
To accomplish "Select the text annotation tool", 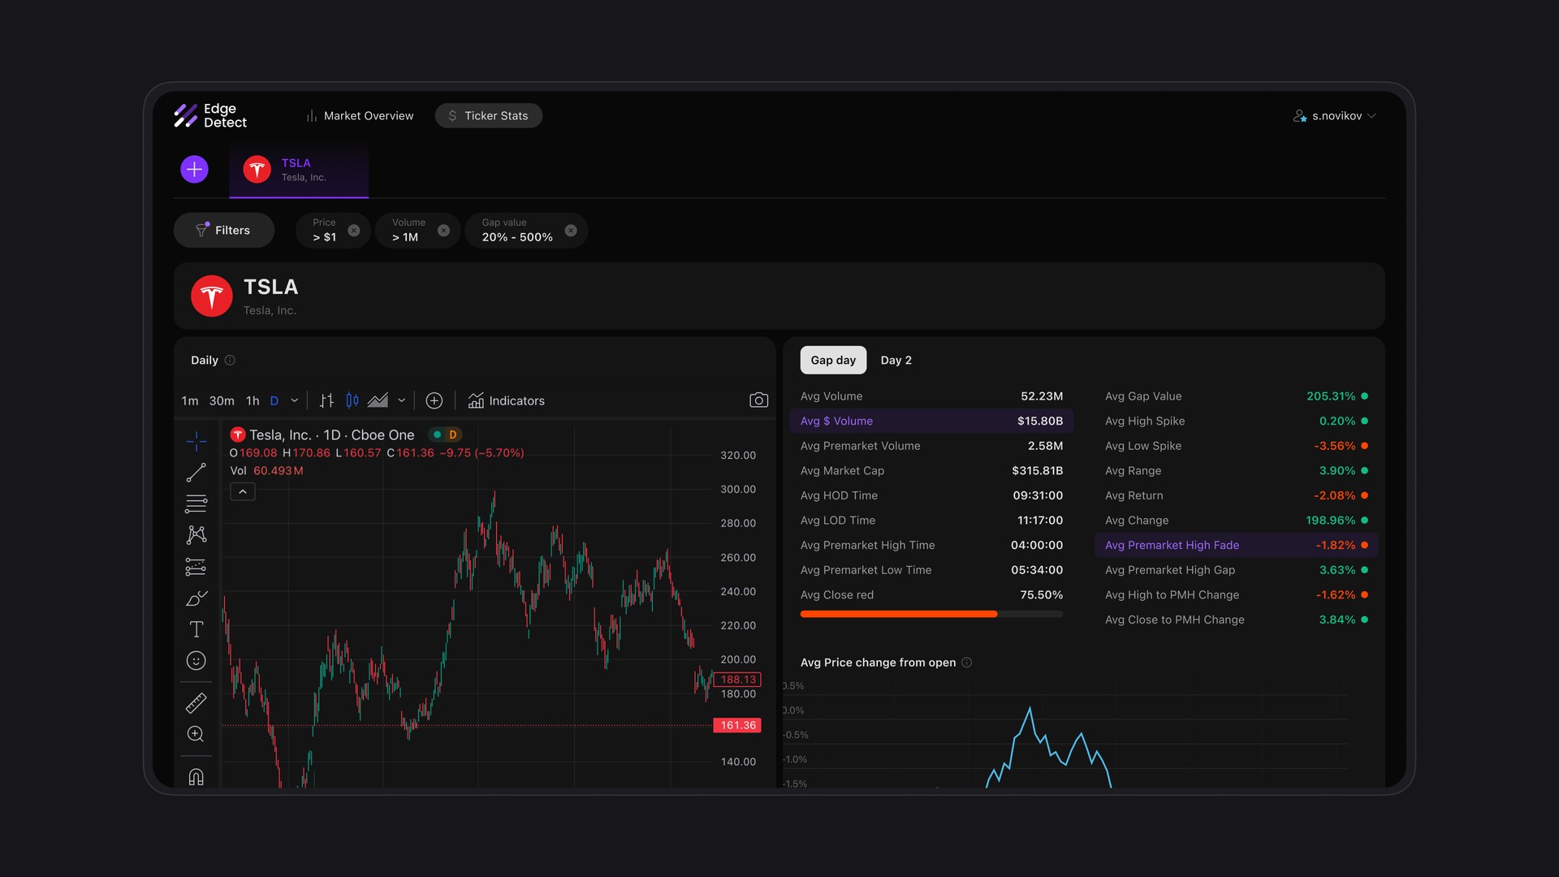I will pyautogui.click(x=196, y=629).
